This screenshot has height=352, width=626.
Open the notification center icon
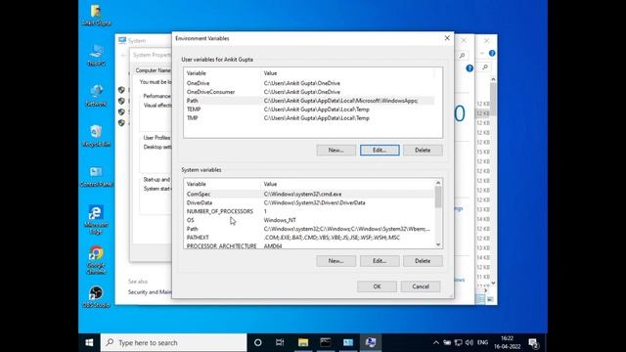click(533, 342)
